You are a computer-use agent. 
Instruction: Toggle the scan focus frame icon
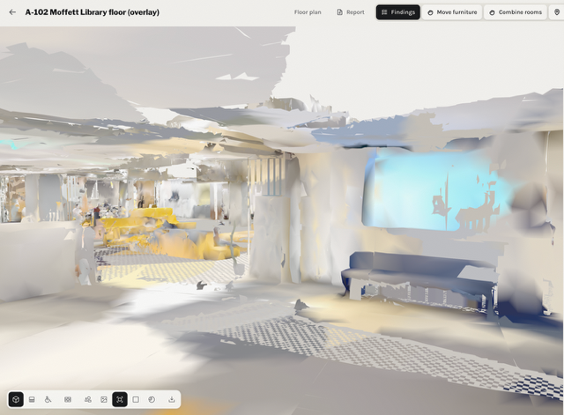(x=120, y=399)
